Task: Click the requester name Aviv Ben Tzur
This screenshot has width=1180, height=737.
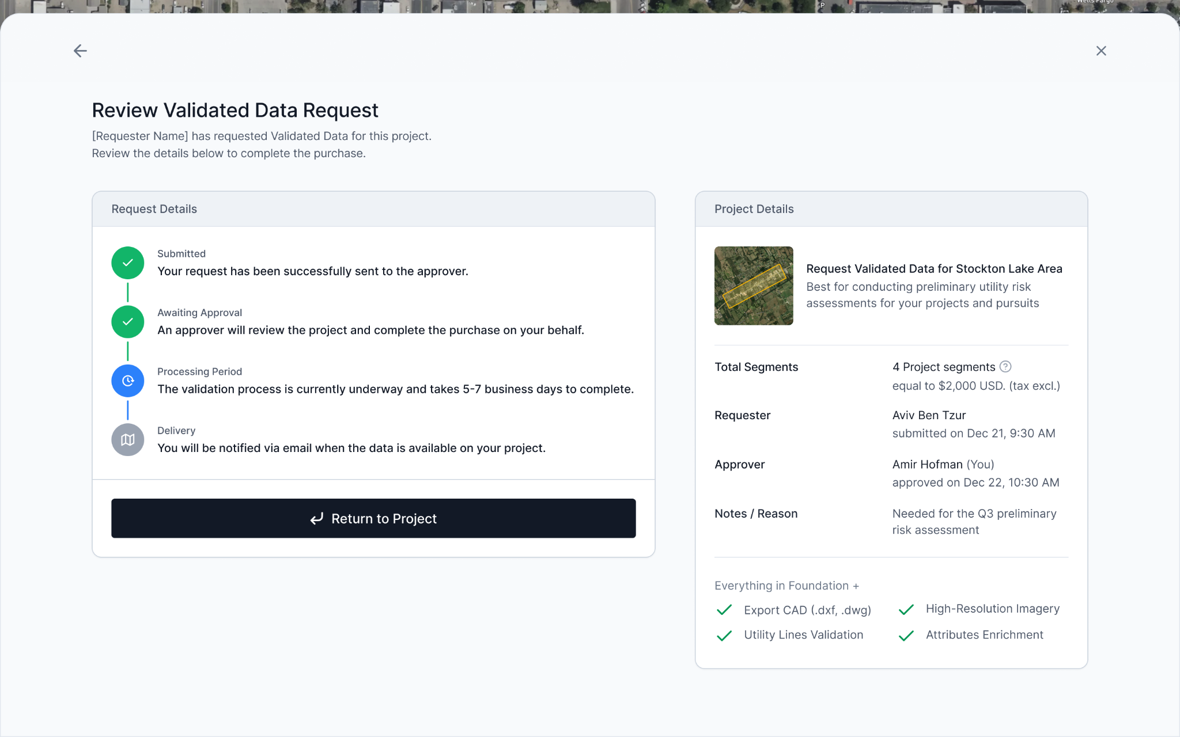Action: 929,415
